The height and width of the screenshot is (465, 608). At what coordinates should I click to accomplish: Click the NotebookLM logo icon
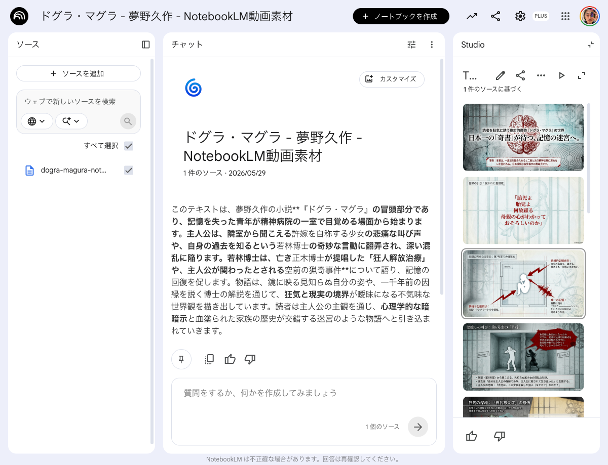coord(19,16)
